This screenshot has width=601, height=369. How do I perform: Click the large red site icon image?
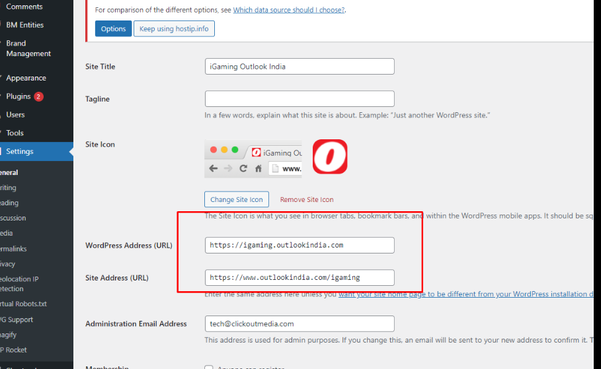330,156
